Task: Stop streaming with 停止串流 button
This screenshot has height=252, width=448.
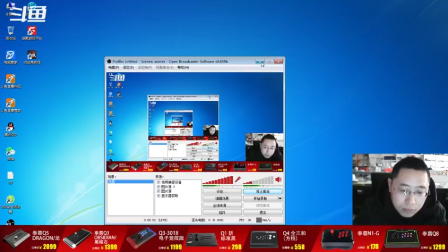Action: point(263,192)
